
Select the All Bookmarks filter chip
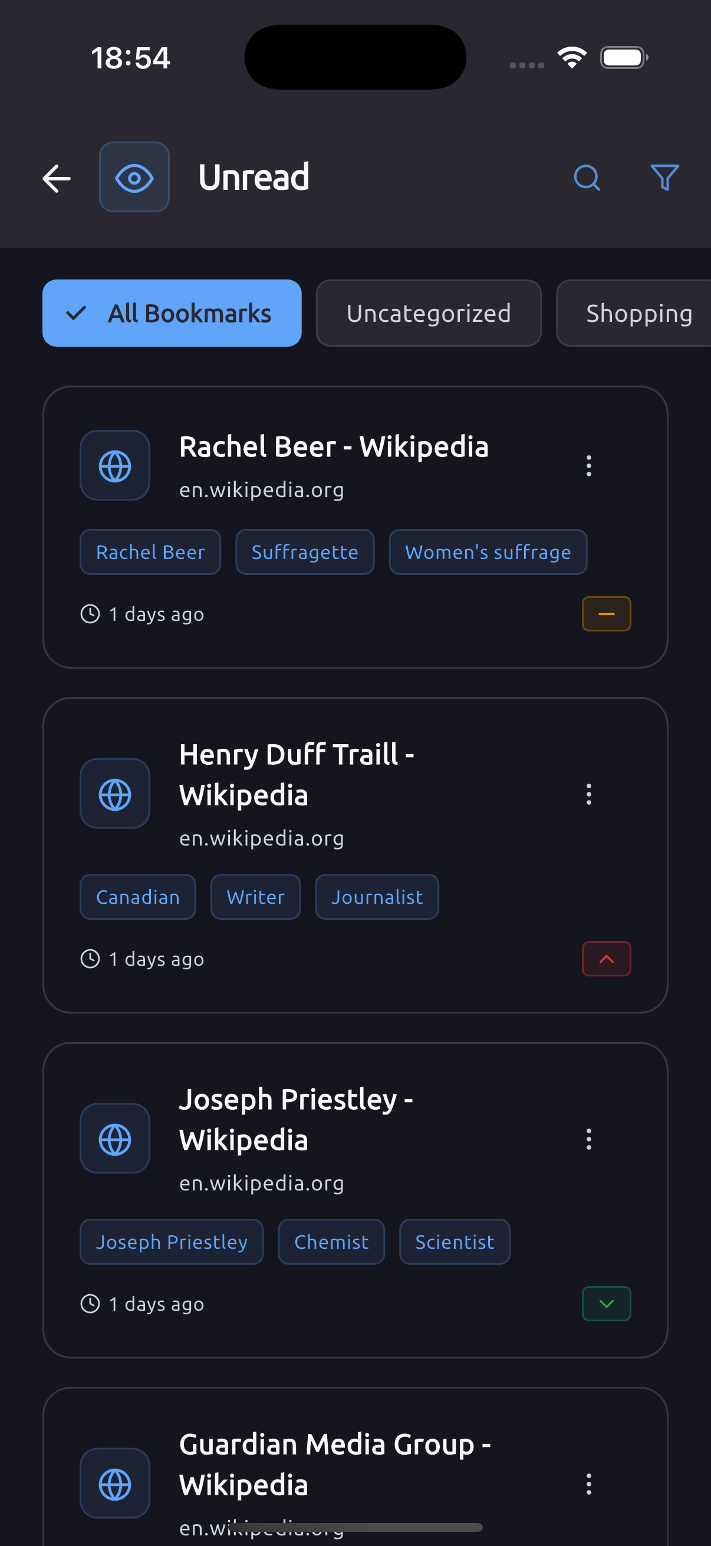172,313
